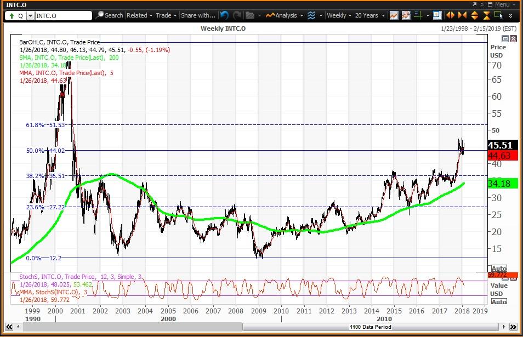The image size is (523, 337).
Task: Click the green SMA 200 legend line
Action: pos(69,58)
